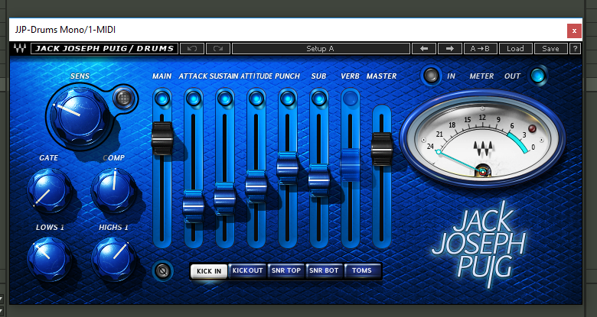The height and width of the screenshot is (317, 597).
Task: Click the SENS knob
Action: pos(79,117)
